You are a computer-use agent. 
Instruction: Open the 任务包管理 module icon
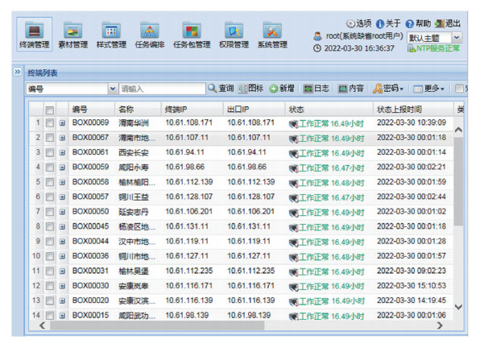click(192, 34)
